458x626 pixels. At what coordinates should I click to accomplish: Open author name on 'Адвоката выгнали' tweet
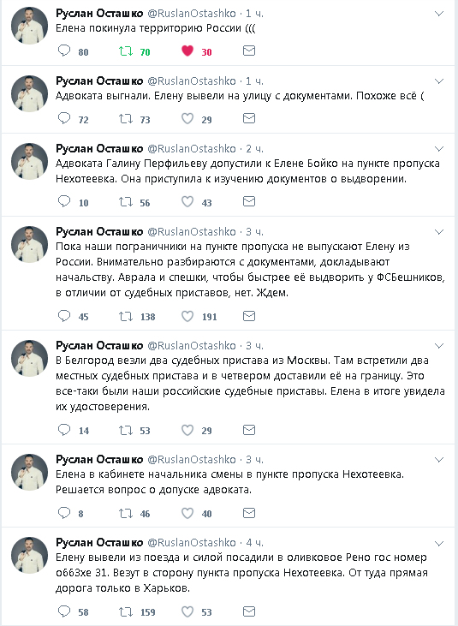[x=99, y=81]
